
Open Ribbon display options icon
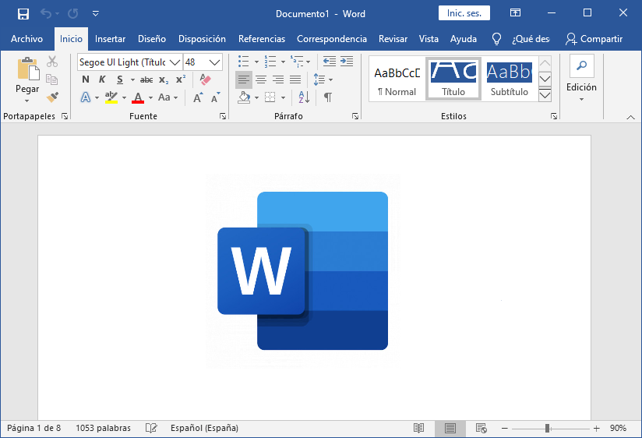(x=515, y=13)
